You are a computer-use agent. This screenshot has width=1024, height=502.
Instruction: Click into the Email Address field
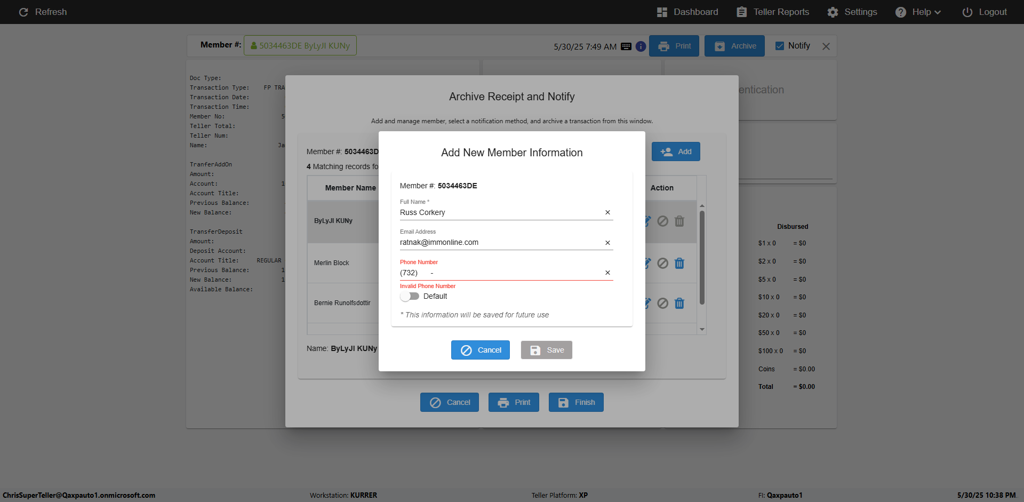tap(500, 242)
